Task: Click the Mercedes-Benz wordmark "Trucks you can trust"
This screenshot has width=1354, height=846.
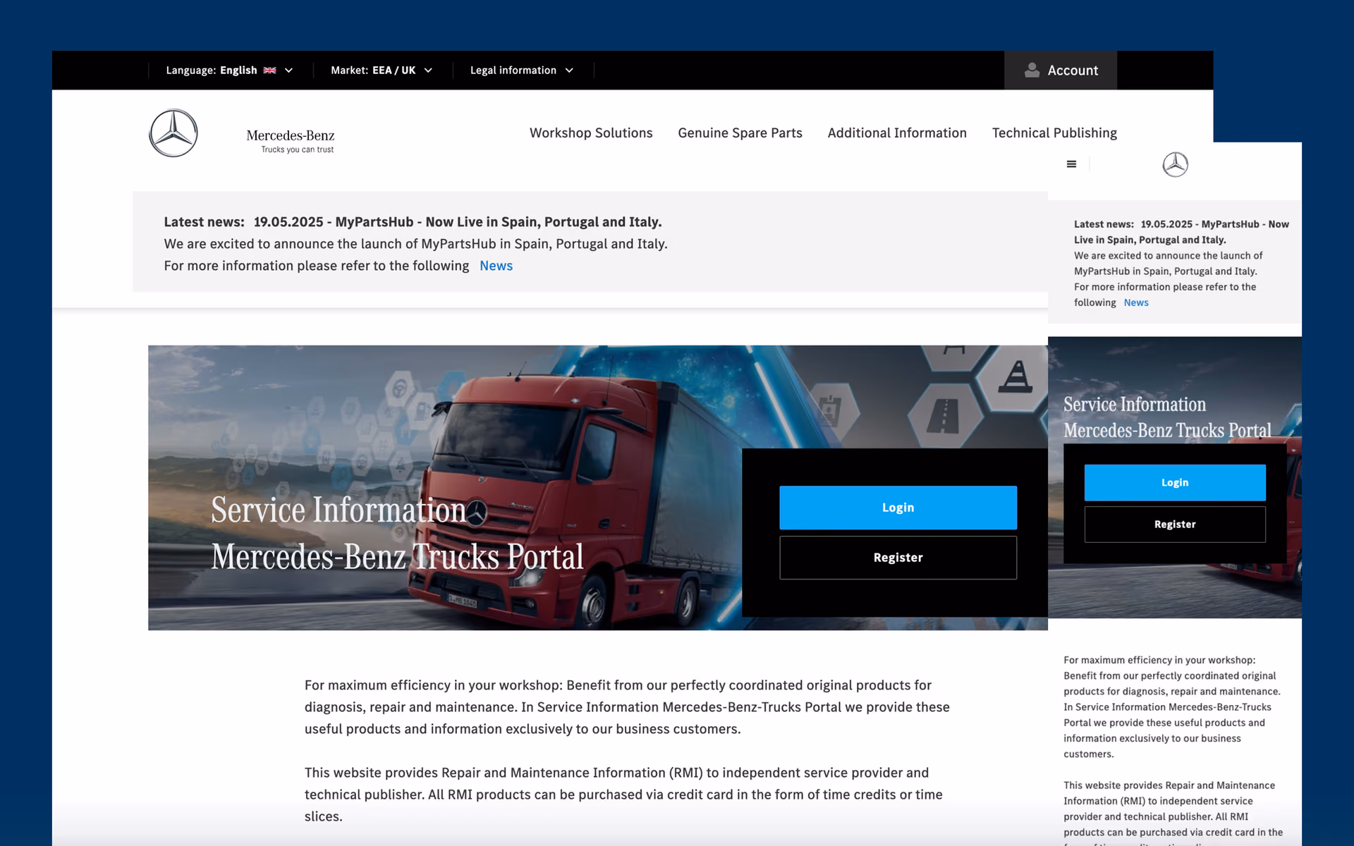Action: 291,141
